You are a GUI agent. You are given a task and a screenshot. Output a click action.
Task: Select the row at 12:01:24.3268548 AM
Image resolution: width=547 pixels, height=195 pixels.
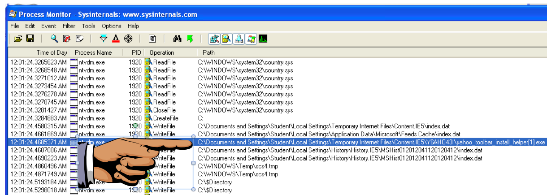[x=278, y=70]
